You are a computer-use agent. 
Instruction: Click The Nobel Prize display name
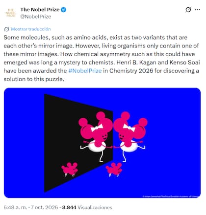40,10
